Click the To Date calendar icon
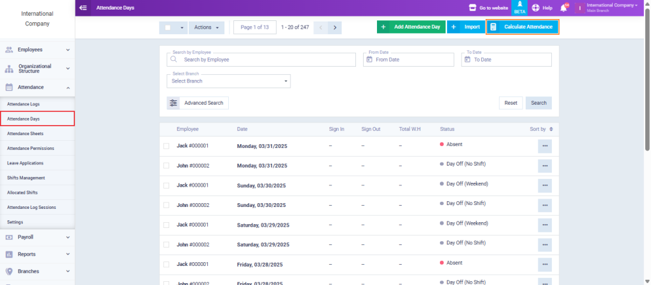The image size is (651, 285). pos(467,60)
